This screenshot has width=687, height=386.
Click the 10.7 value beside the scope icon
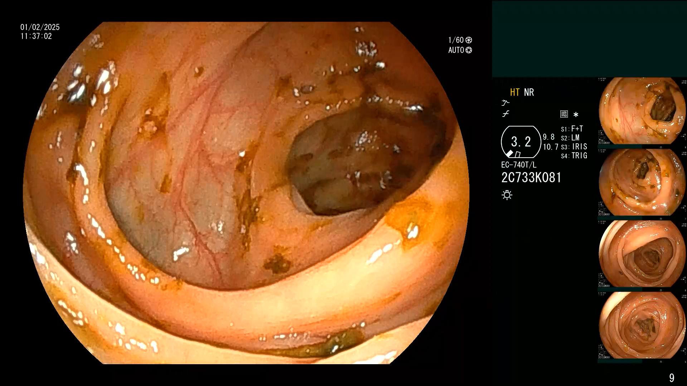pyautogui.click(x=551, y=147)
